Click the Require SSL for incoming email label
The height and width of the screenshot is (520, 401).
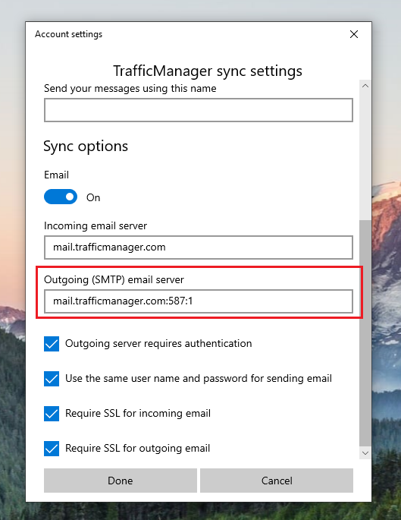[138, 414]
